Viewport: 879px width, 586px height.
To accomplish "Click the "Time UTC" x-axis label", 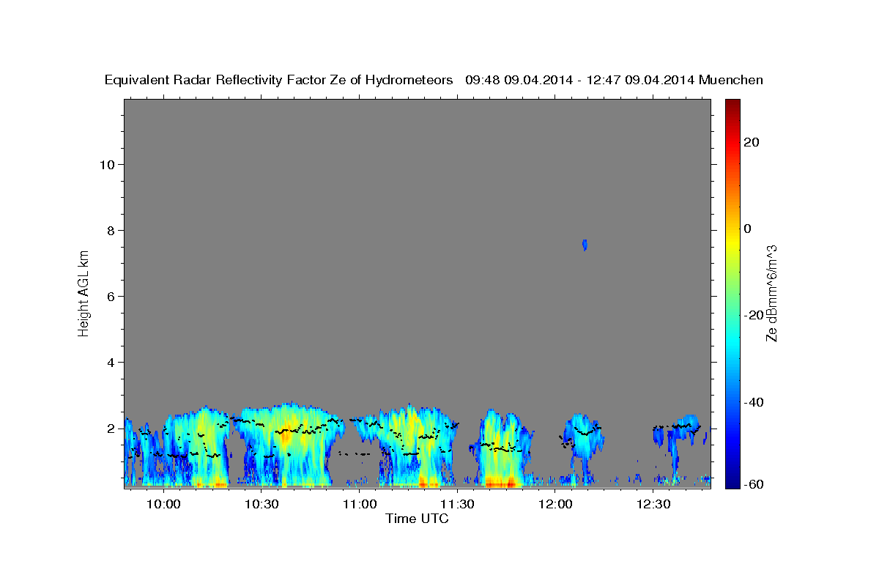I will click(x=417, y=519).
